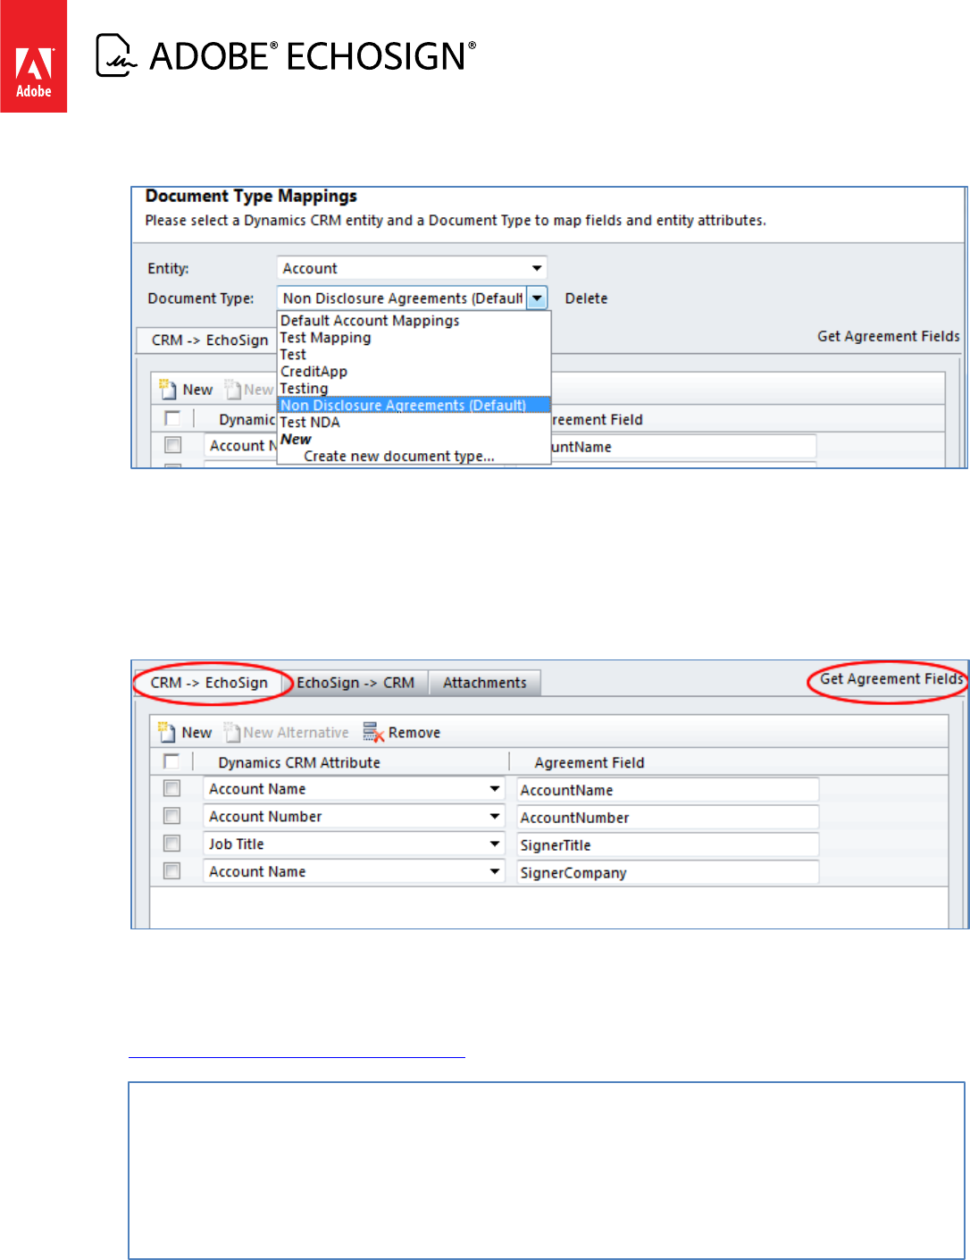Click Get Agreement Fields in lower screenshot
The height and width of the screenshot is (1260, 970).
pyautogui.click(x=892, y=679)
